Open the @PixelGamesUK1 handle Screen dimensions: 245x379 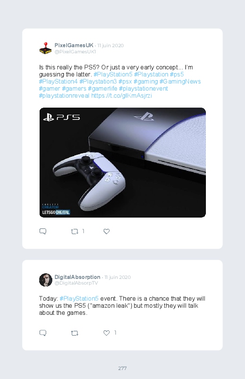coord(75,52)
